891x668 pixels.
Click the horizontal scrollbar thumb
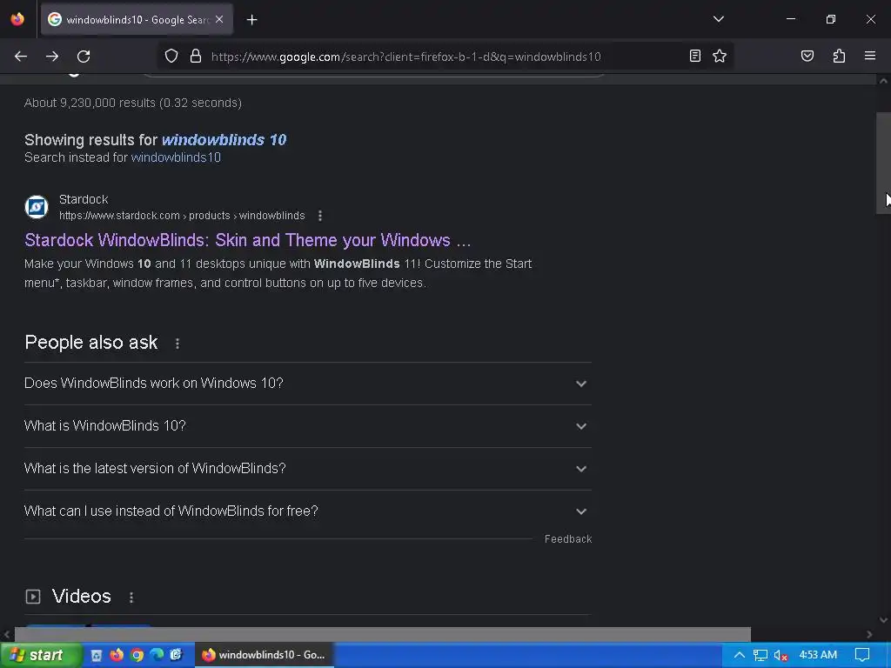[x=383, y=634]
